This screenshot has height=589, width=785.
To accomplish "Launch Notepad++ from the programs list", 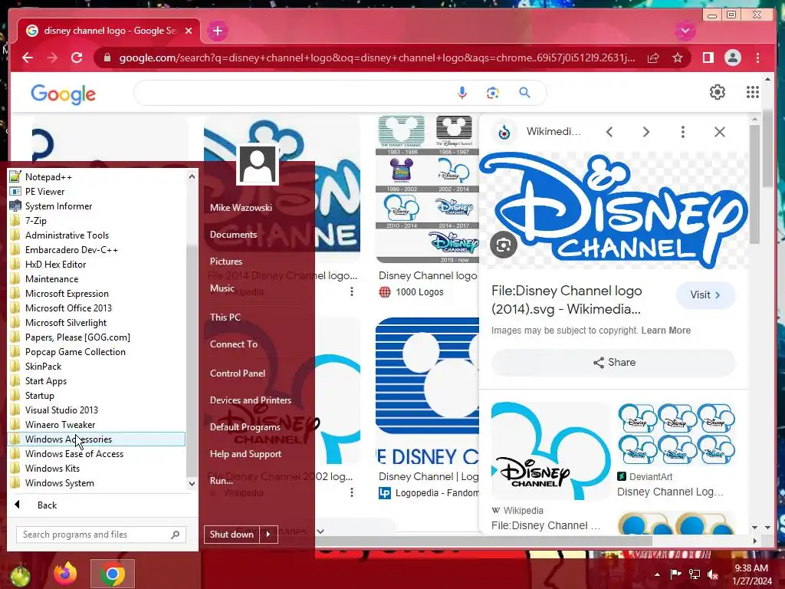I will 97,177.
